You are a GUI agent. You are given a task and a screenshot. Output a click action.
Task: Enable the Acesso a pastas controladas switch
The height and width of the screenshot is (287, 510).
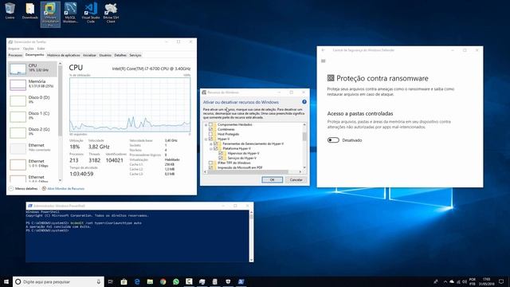pos(333,140)
